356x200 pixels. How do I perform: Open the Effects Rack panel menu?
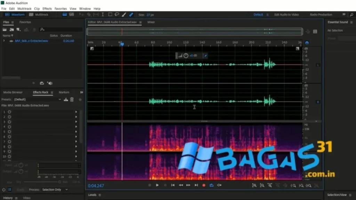52,92
